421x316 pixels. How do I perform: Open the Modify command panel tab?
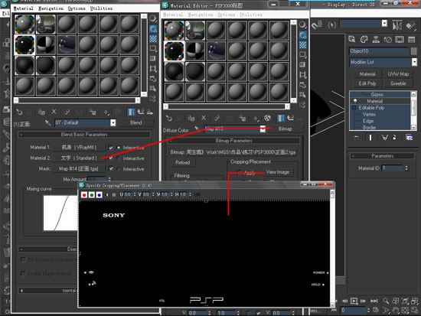coord(364,40)
